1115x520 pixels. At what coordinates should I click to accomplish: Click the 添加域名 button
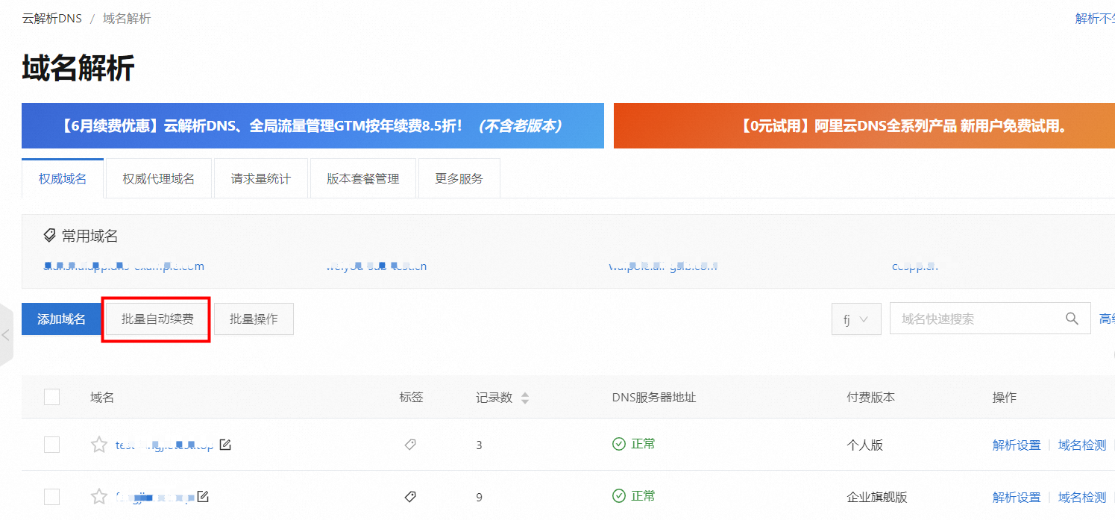(x=62, y=319)
